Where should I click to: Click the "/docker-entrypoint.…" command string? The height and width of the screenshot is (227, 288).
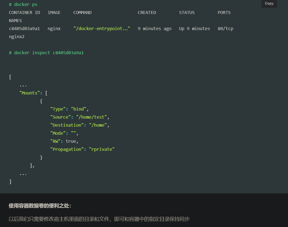tap(102, 29)
